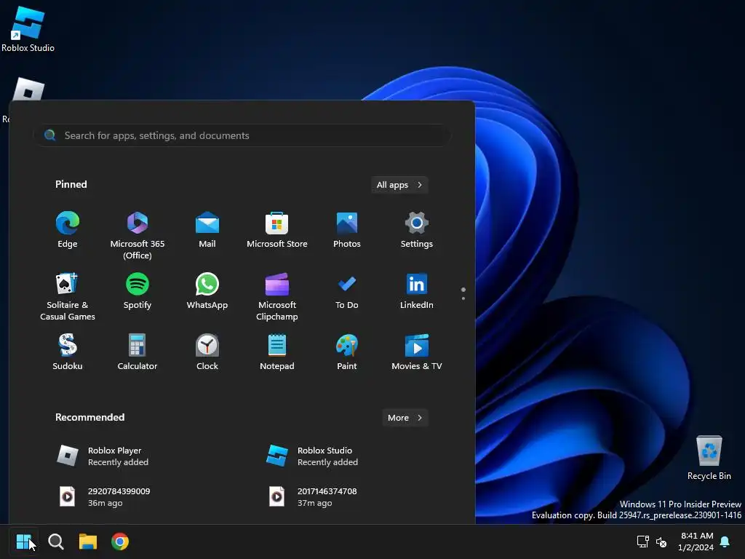Open Calculator

point(138,352)
